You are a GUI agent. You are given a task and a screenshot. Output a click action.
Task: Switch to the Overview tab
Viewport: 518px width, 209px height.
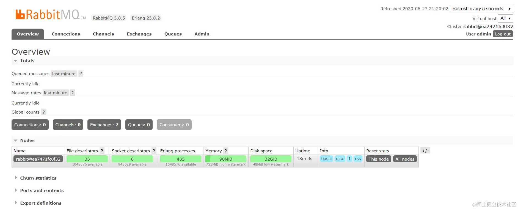(x=28, y=34)
